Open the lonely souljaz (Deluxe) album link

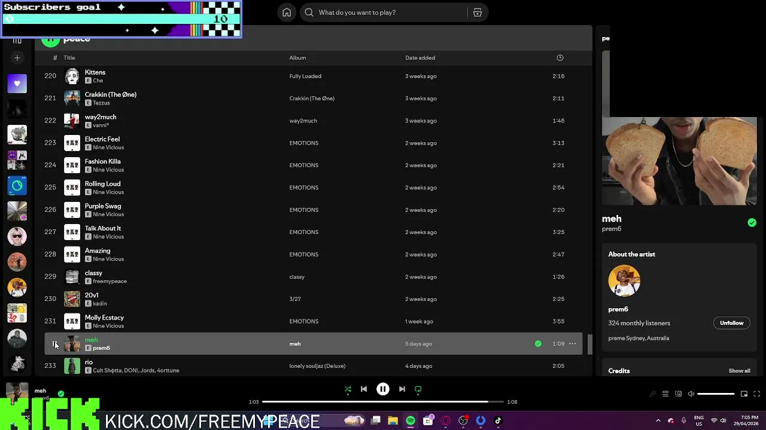(317, 366)
